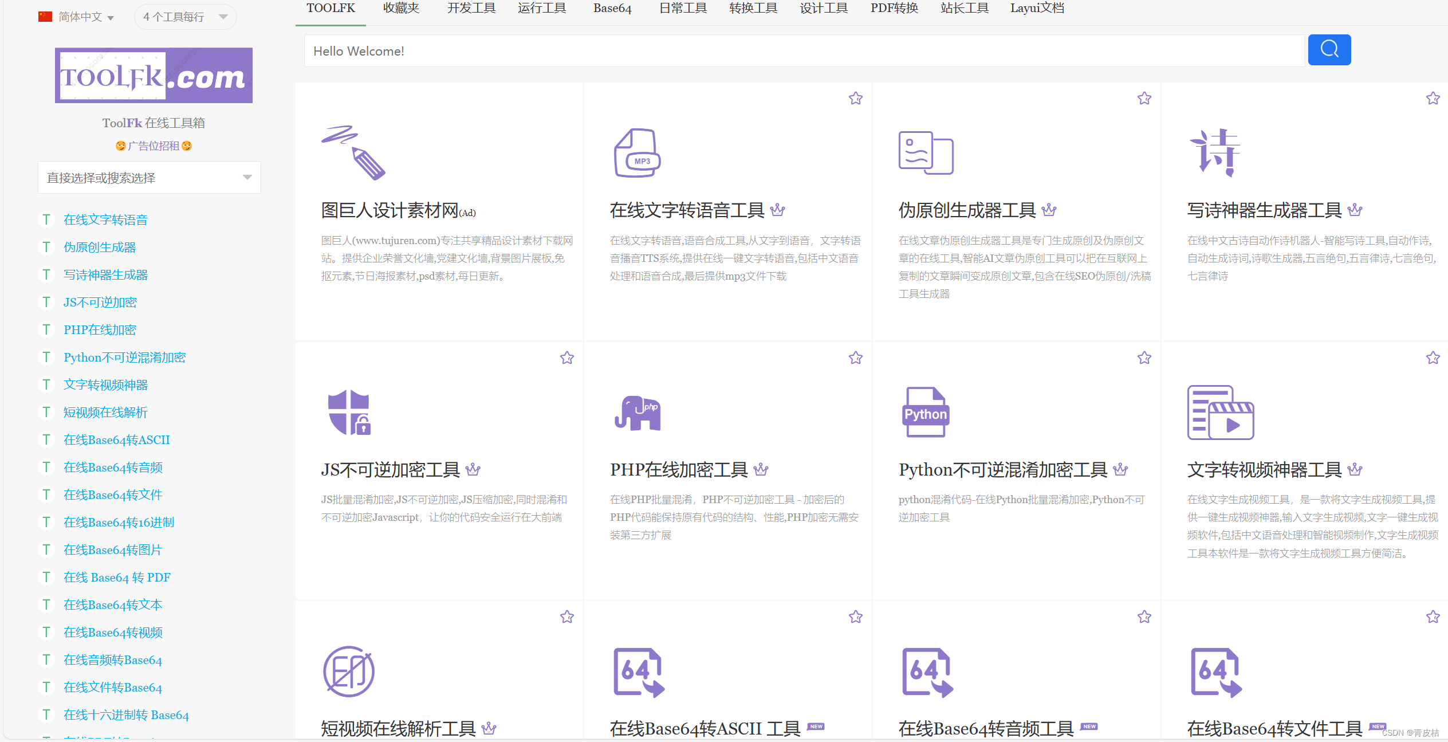The image size is (1448, 742).
Task: Click the crown icon next to PHP在线加密工具
Action: tap(761, 469)
